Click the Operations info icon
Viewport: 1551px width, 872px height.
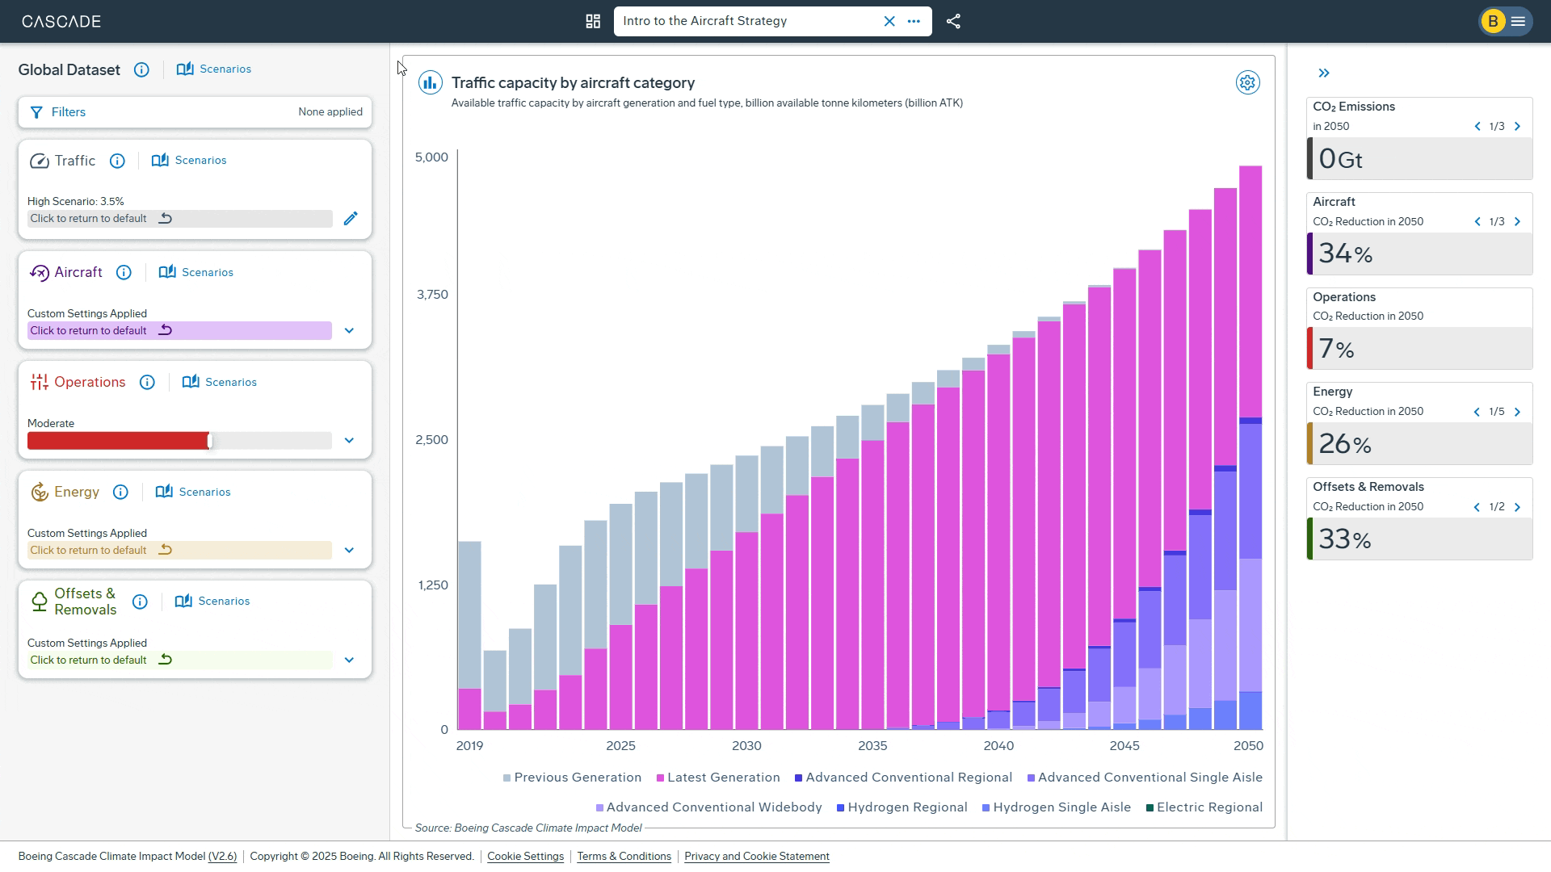point(147,383)
